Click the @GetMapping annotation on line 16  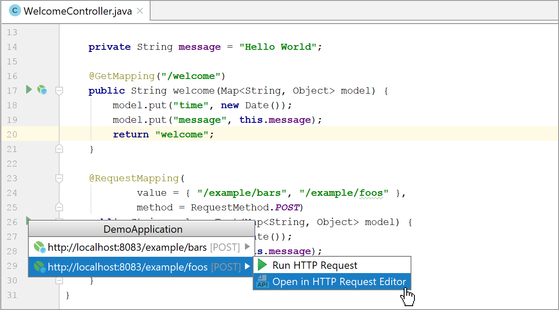click(121, 76)
